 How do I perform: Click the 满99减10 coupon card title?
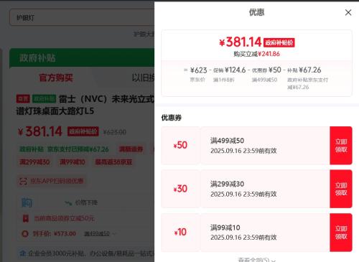(225, 228)
